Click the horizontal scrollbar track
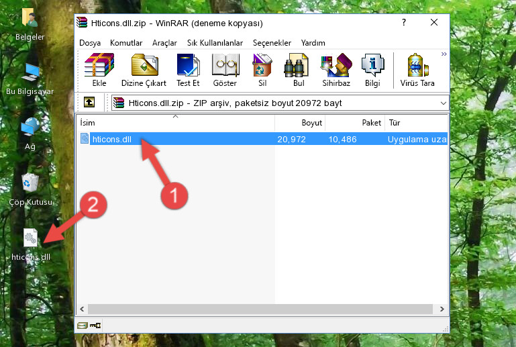Screen dimensions: 516x347 coord(260,309)
